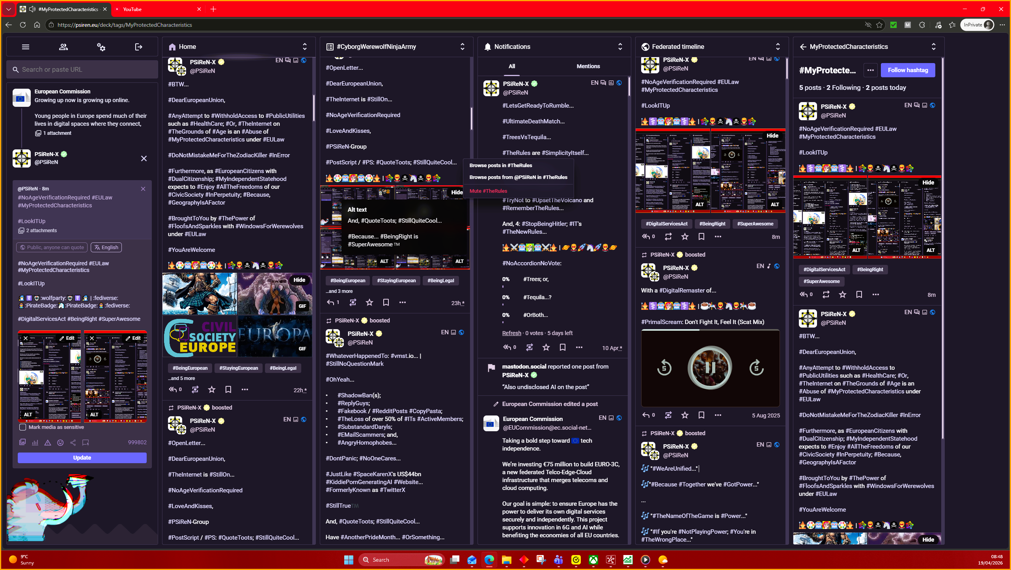Skip back 5 seconds in the audio player
This screenshot has width=1011, height=570.
click(x=664, y=368)
